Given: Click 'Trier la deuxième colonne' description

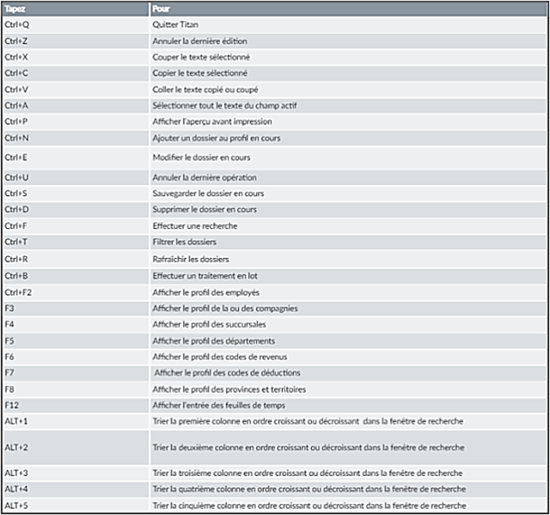Looking at the screenshot, I should click(x=309, y=448).
